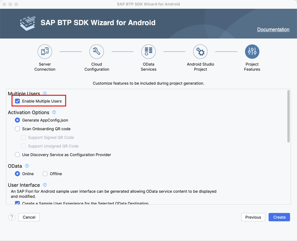Click the Project Features sliders icon
This screenshot has width=297, height=241.
252,51
